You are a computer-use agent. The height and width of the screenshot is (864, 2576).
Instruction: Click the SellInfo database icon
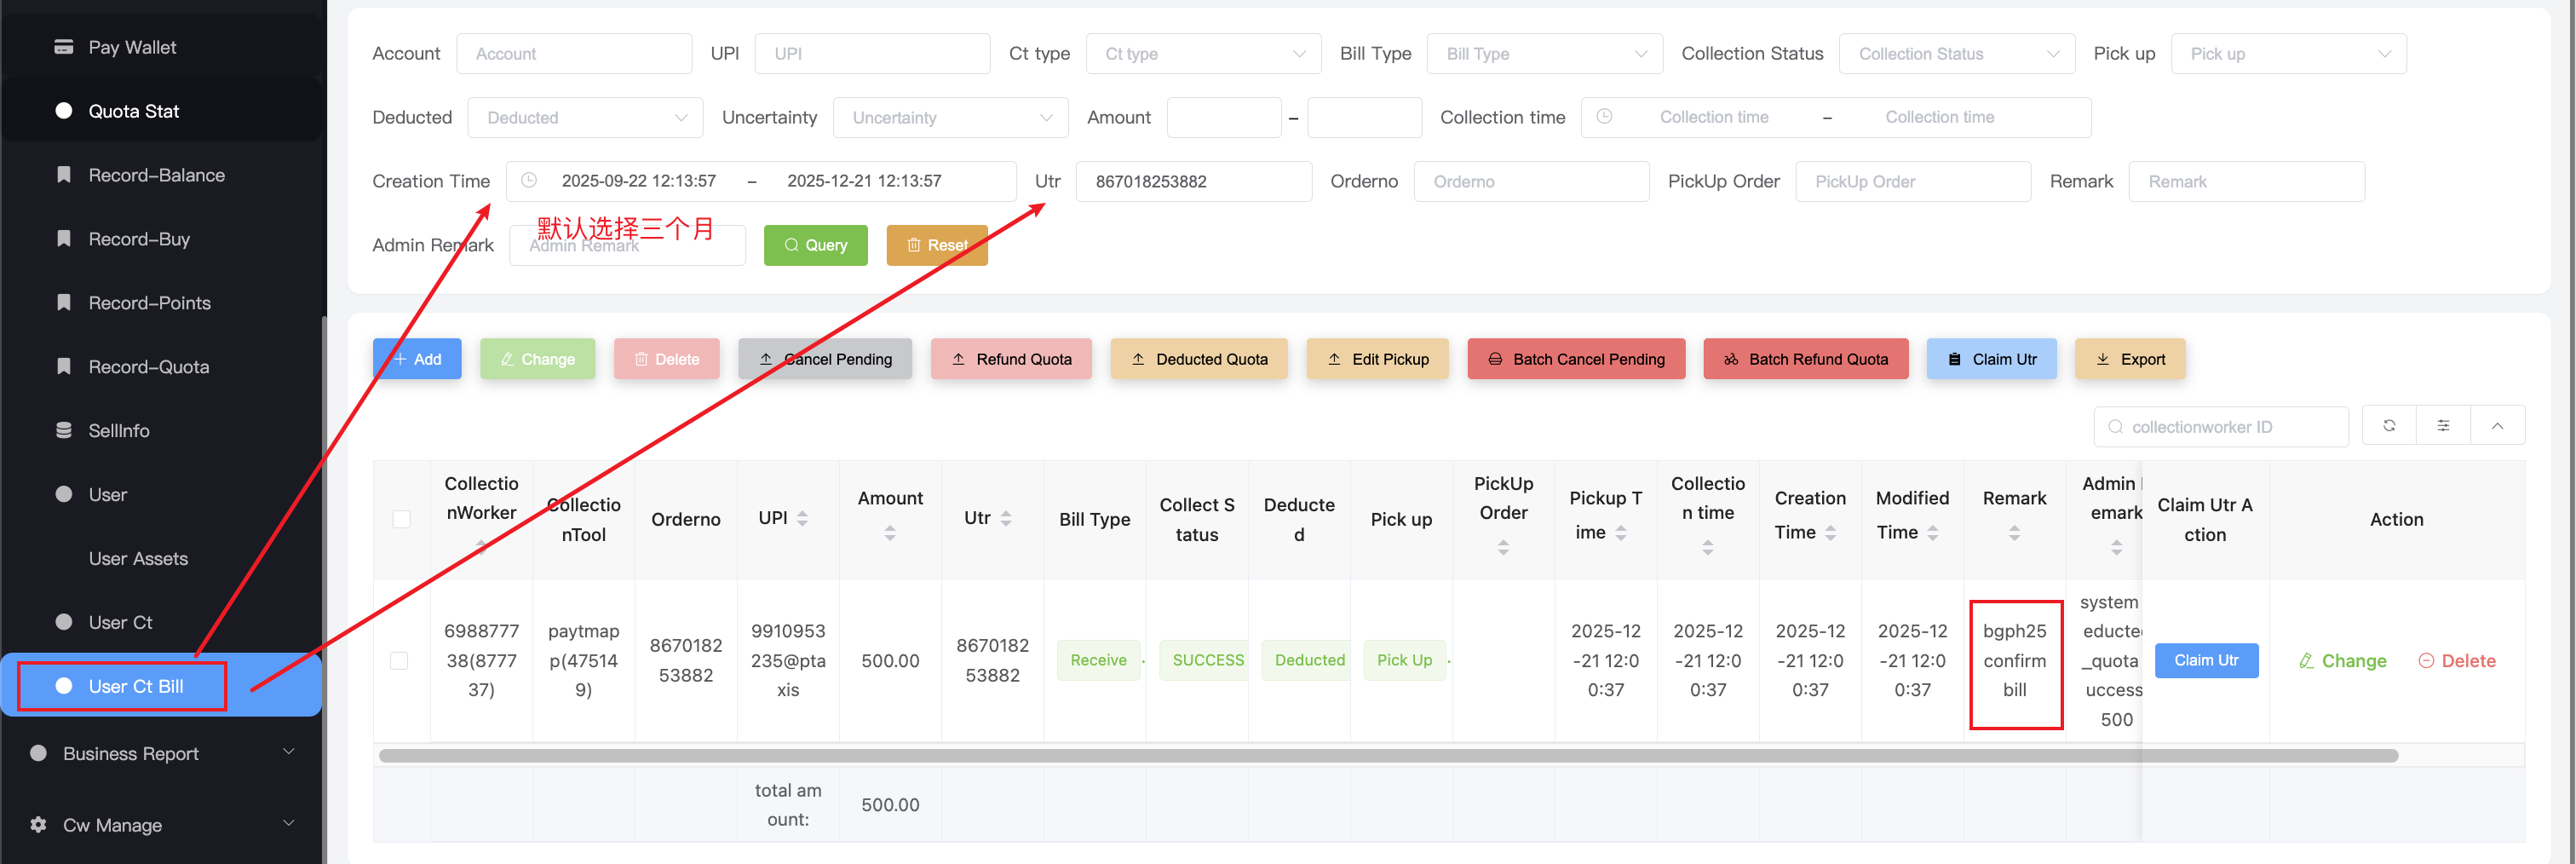click(64, 430)
